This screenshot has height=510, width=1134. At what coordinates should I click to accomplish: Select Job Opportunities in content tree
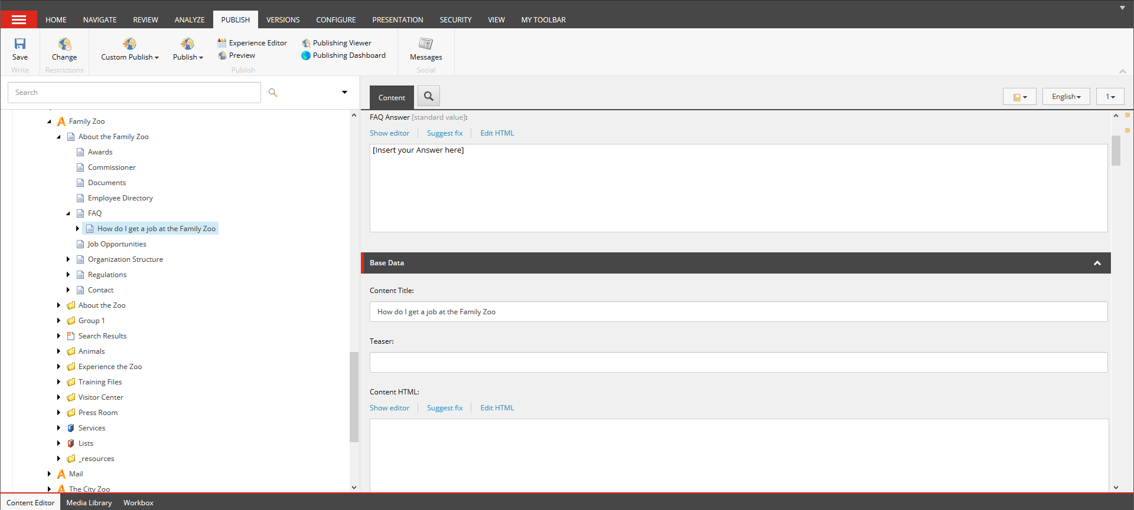click(x=117, y=244)
